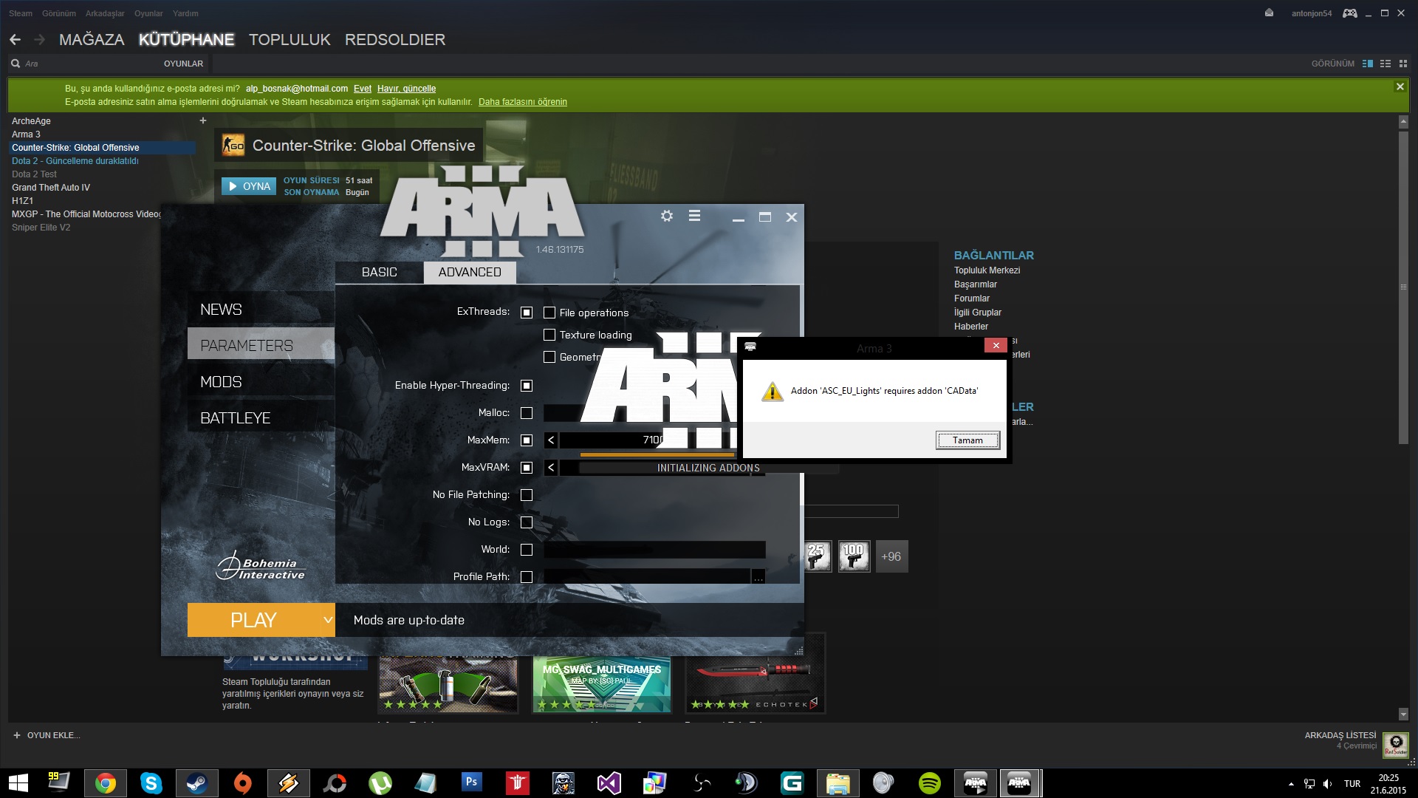Open Arma launcher settings gear
The image size is (1418, 798).
pyautogui.click(x=667, y=216)
